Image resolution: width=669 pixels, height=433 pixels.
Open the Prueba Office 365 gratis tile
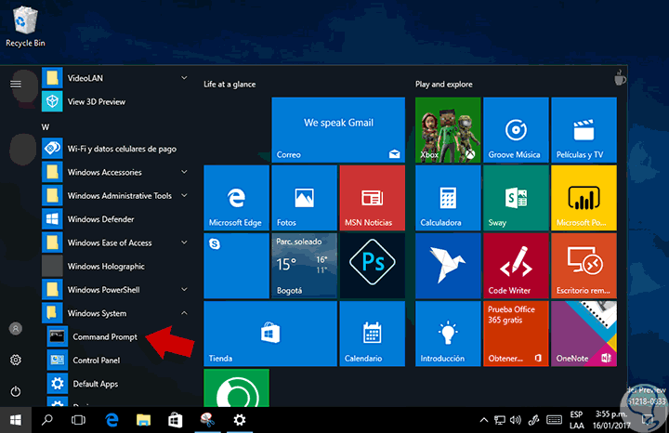pyautogui.click(x=516, y=334)
